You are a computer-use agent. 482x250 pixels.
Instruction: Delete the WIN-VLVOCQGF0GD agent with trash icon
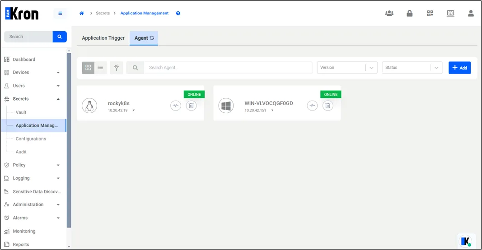pos(328,106)
